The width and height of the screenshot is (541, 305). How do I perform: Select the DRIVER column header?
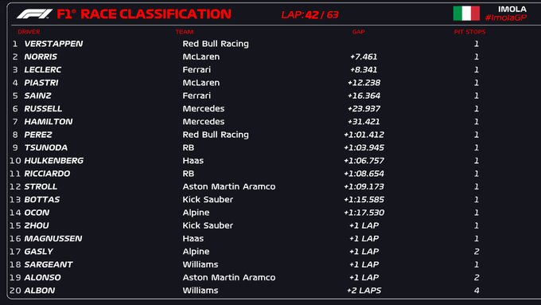click(x=29, y=32)
